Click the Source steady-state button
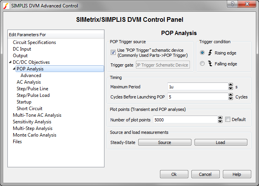Viewport: 259px width, 186px height. coord(164,142)
